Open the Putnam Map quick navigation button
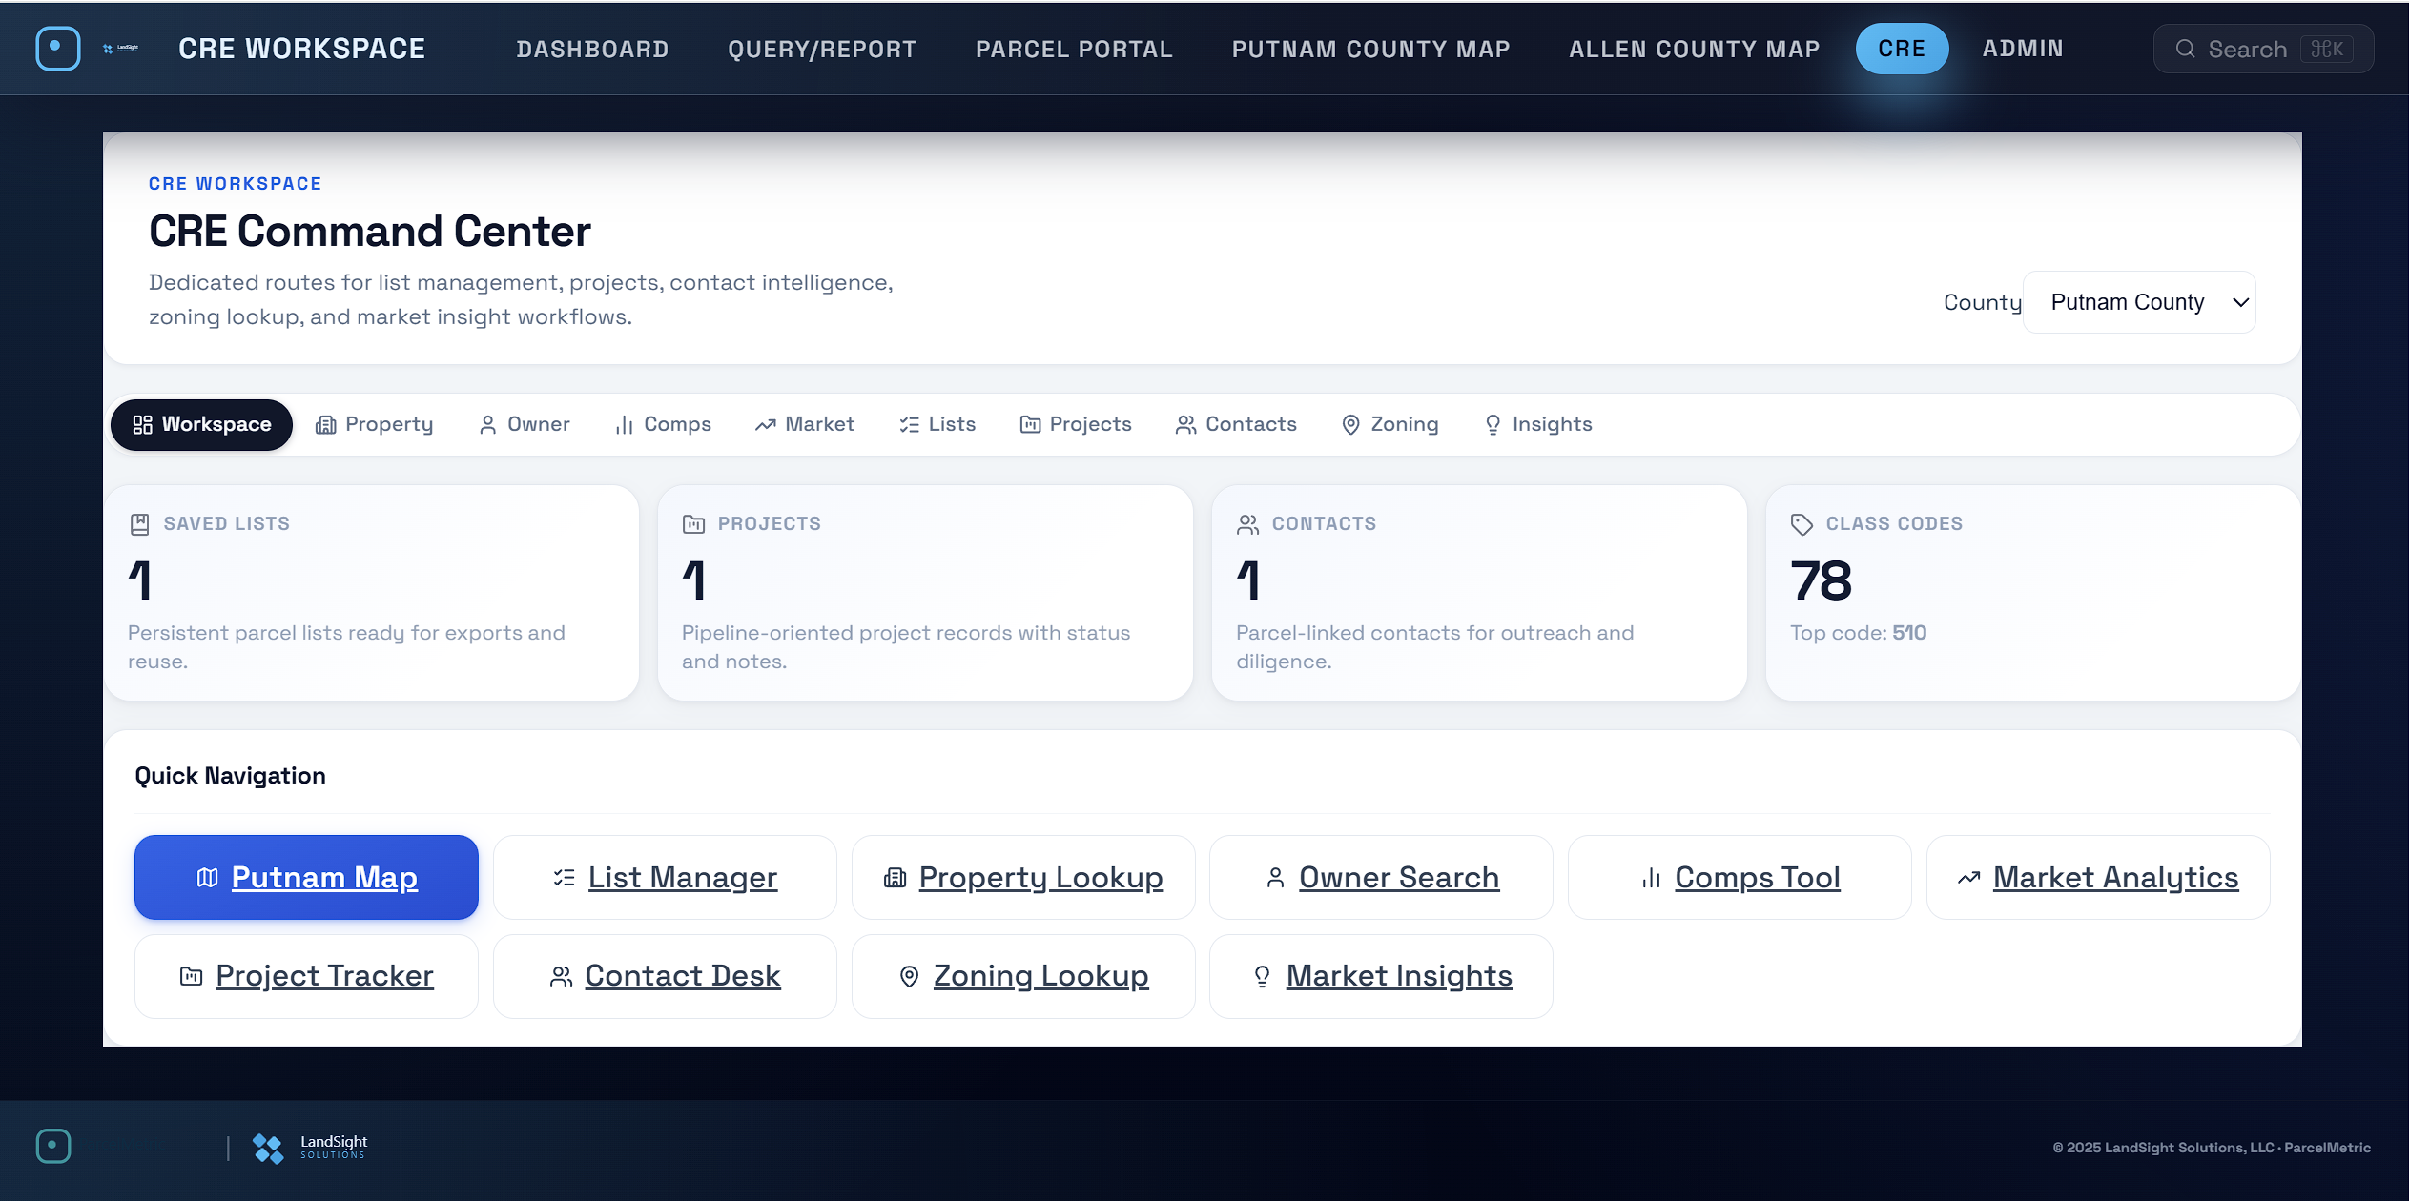Image resolution: width=2409 pixels, height=1201 pixels. 306,877
